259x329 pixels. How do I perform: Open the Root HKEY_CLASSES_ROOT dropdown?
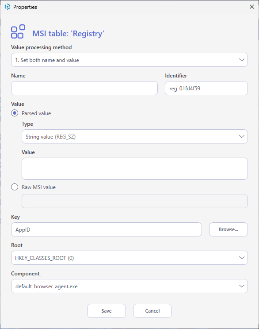pos(129,258)
